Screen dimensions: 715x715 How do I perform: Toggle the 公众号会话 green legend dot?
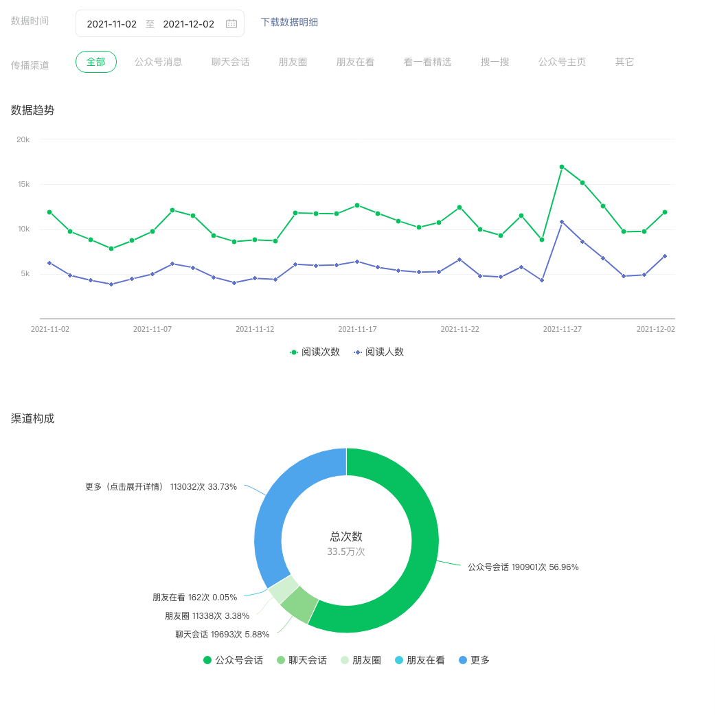click(207, 660)
